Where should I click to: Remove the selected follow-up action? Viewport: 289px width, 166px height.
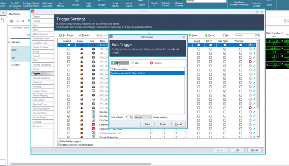pyautogui.click(x=156, y=63)
